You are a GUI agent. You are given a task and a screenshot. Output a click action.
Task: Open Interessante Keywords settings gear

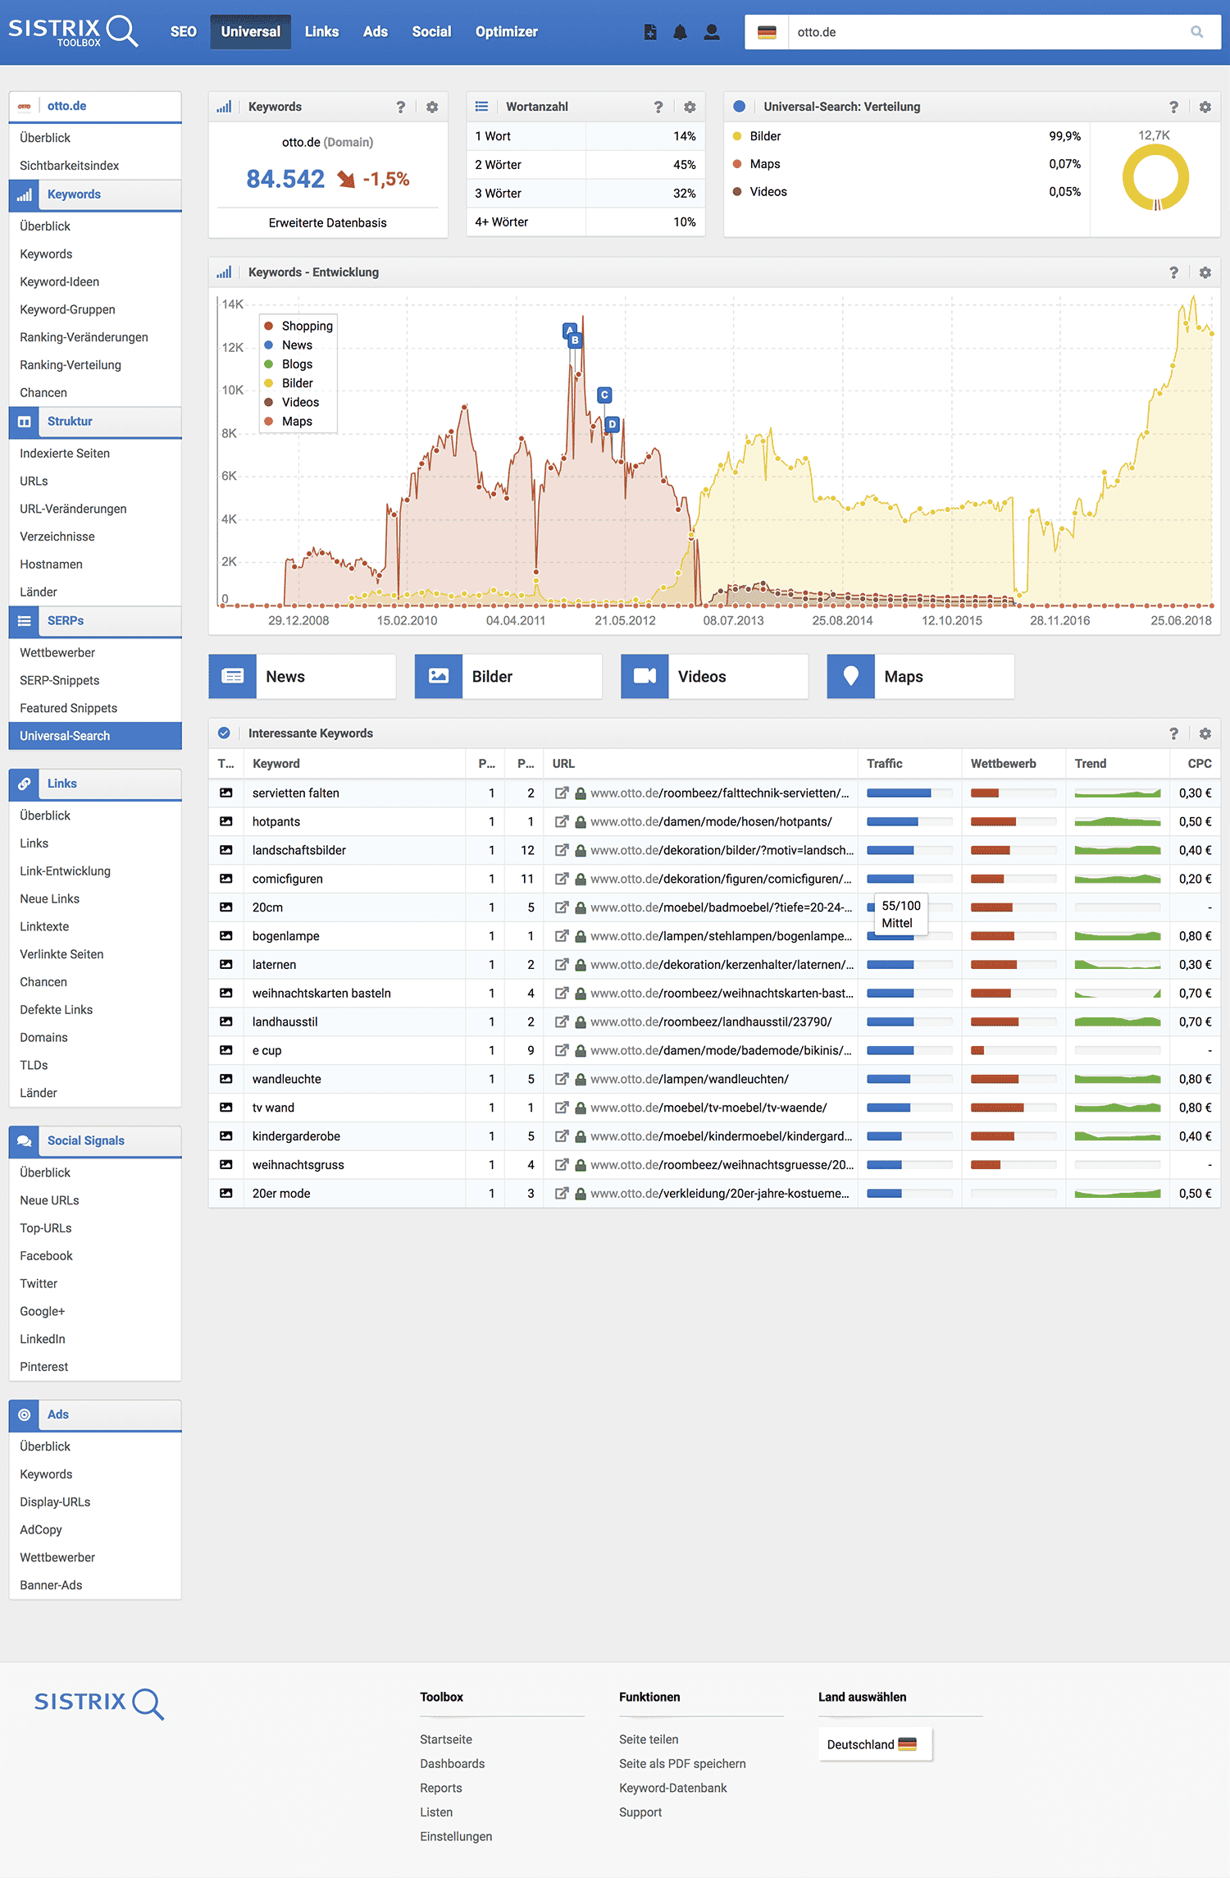(1205, 733)
